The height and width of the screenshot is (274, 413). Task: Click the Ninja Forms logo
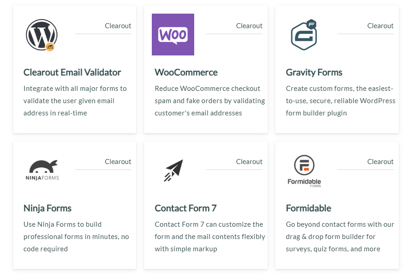tap(42, 170)
